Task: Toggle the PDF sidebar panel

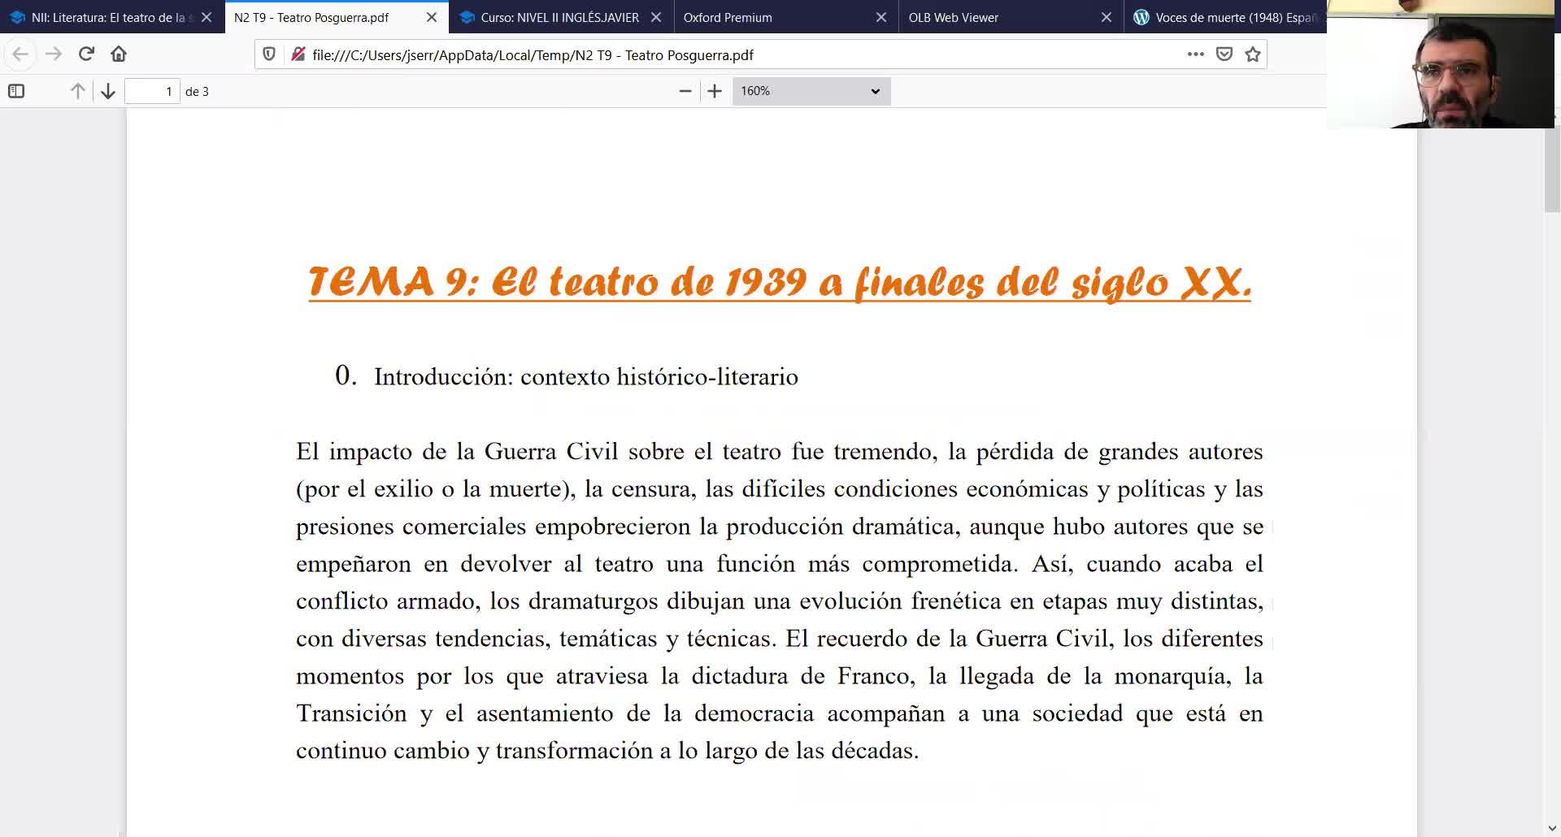Action: [16, 91]
